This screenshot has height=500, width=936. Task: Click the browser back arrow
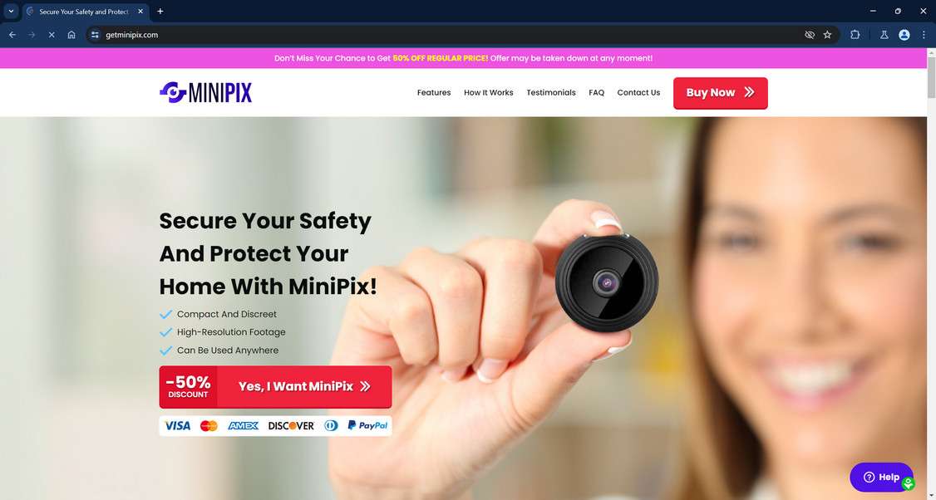12,35
